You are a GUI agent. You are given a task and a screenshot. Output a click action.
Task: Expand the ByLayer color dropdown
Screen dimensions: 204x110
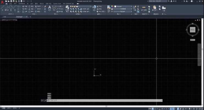(122, 6)
